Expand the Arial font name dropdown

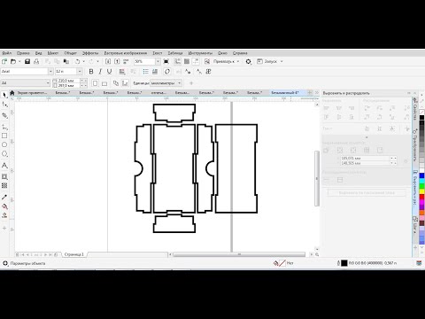(x=50, y=72)
